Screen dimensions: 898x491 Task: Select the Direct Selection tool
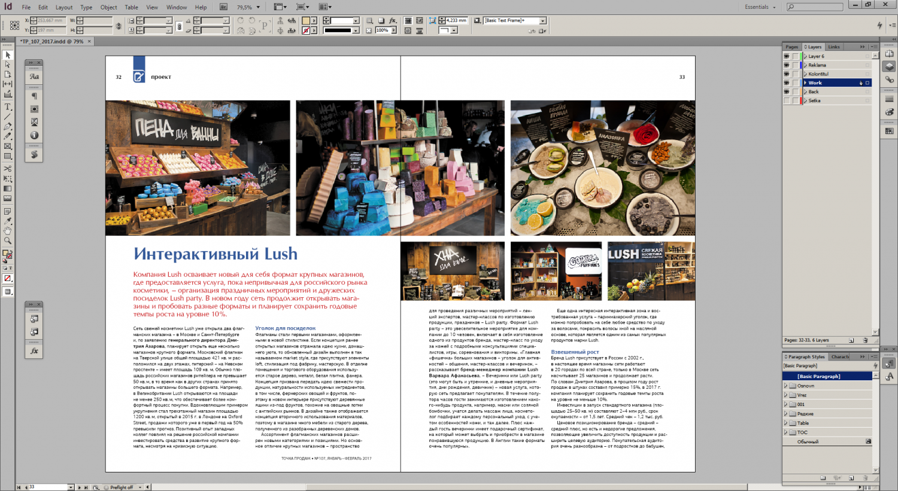click(8, 65)
